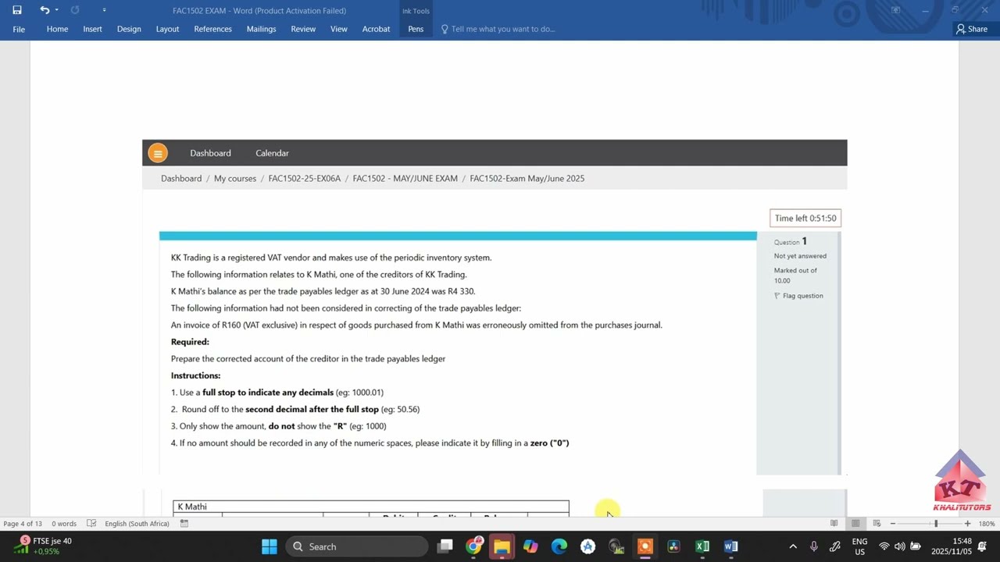Open Calendar in the exam nav bar
This screenshot has height=562, width=1000.
[272, 153]
